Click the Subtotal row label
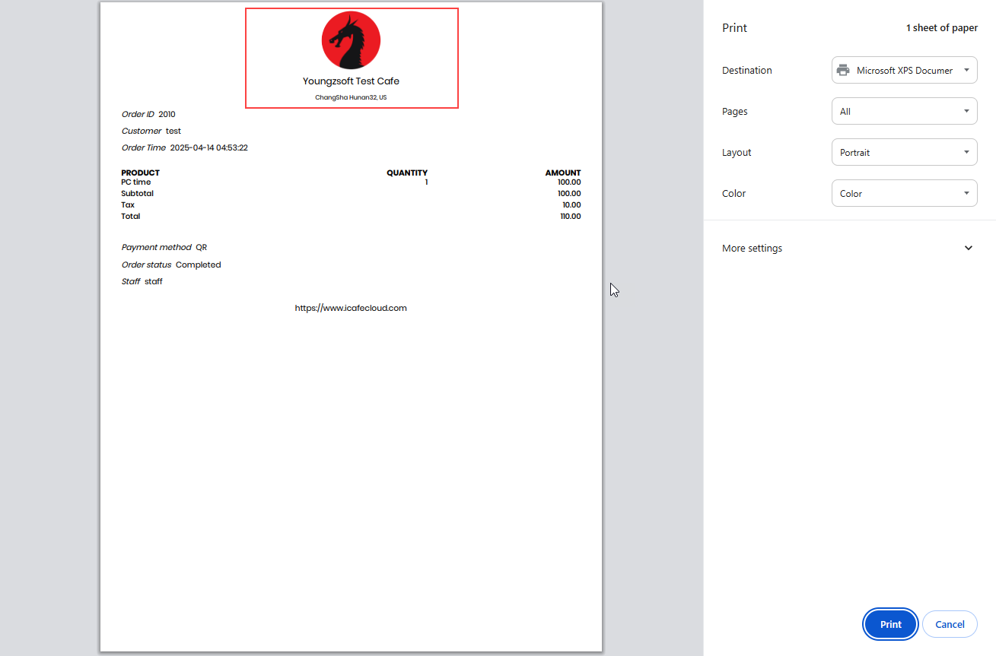 pos(137,193)
